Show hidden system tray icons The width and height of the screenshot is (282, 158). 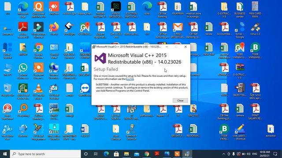[223, 154]
